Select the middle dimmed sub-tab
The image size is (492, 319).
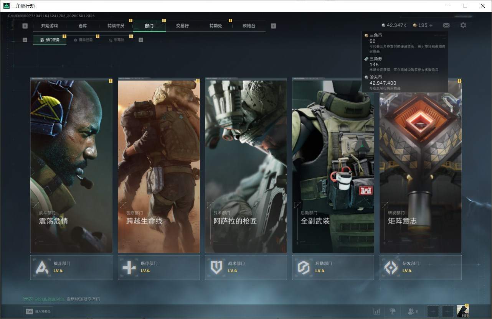pos(83,40)
